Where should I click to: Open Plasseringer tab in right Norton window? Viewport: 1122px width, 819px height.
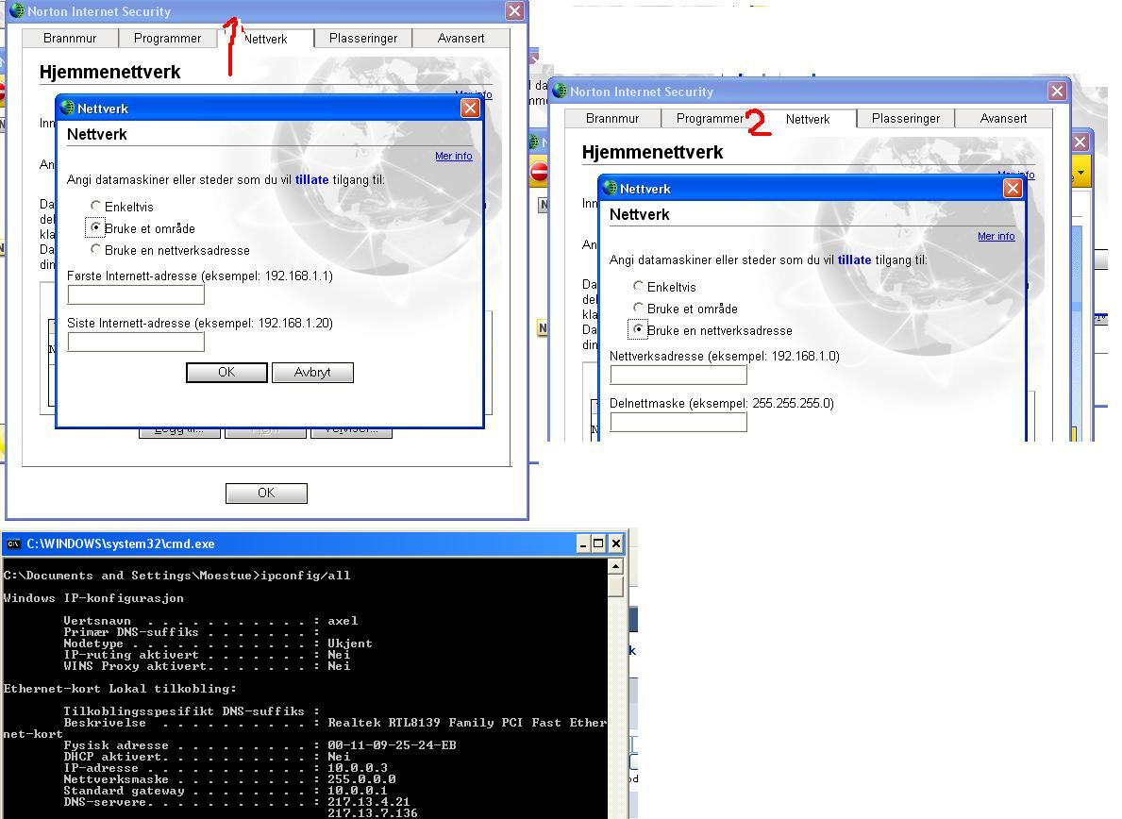pyautogui.click(x=905, y=118)
